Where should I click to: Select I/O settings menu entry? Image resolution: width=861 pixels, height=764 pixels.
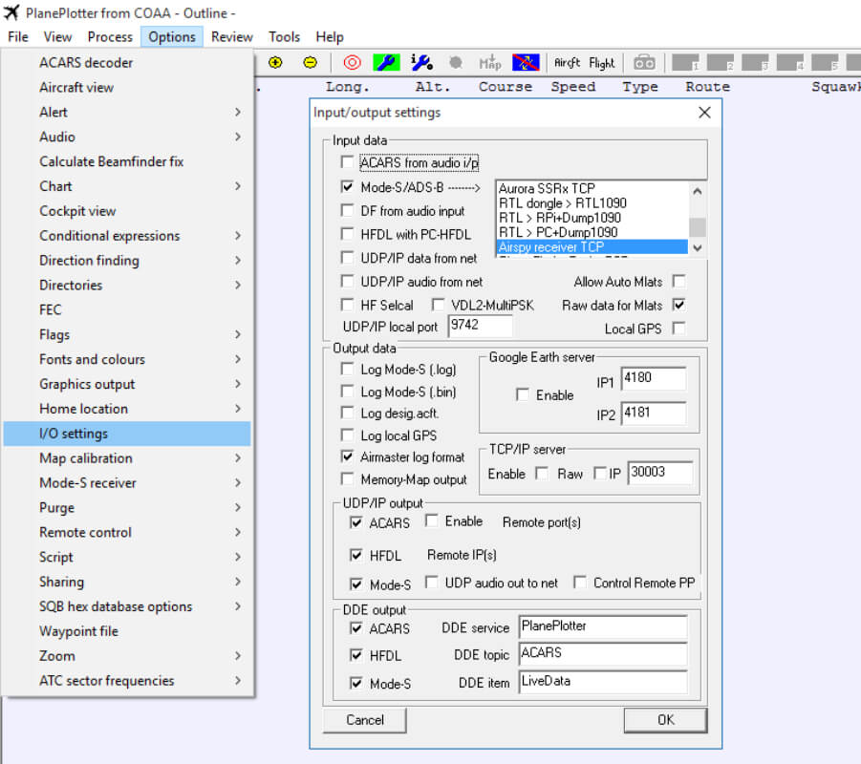pos(127,433)
